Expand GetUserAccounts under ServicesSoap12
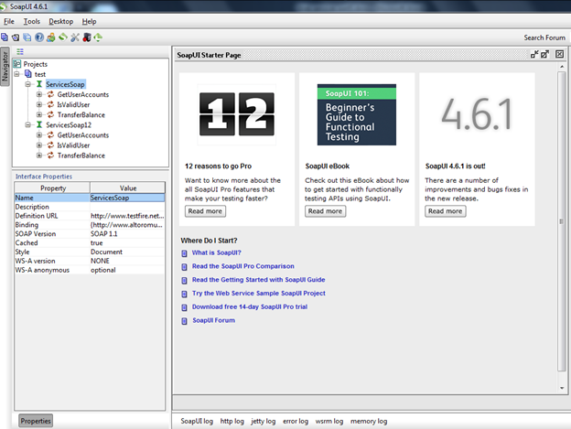The width and height of the screenshot is (571, 429). (x=38, y=135)
